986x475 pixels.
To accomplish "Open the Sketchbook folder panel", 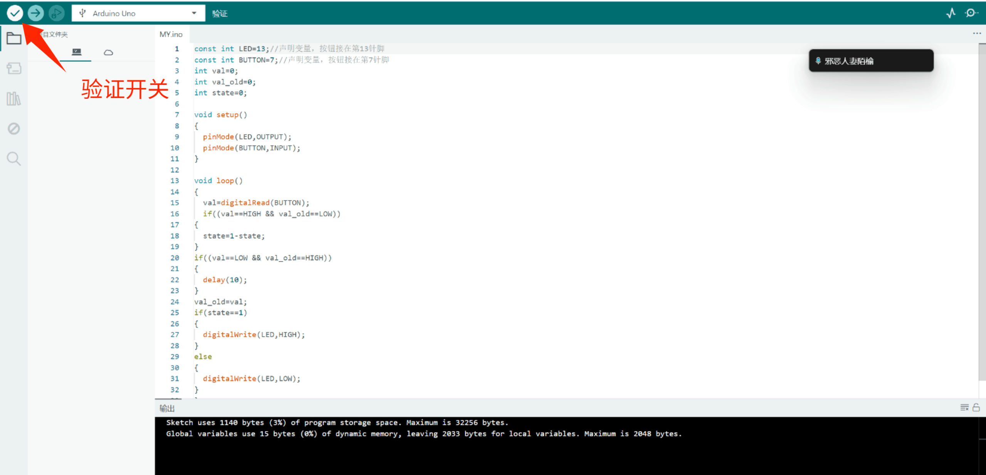I will coord(14,38).
